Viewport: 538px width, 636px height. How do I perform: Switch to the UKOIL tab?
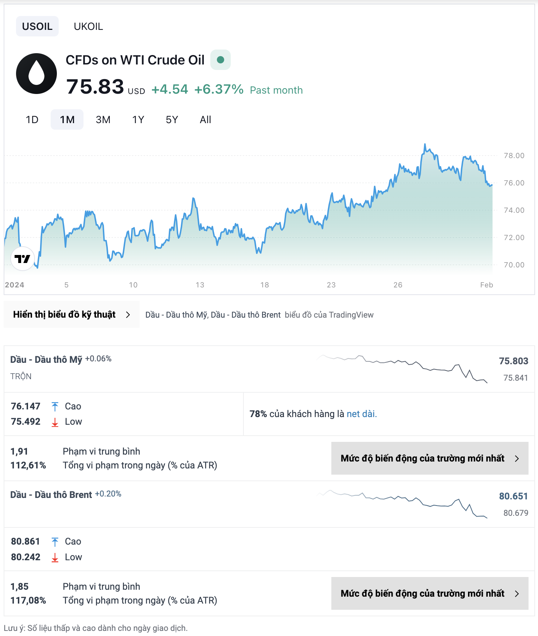[x=88, y=26]
